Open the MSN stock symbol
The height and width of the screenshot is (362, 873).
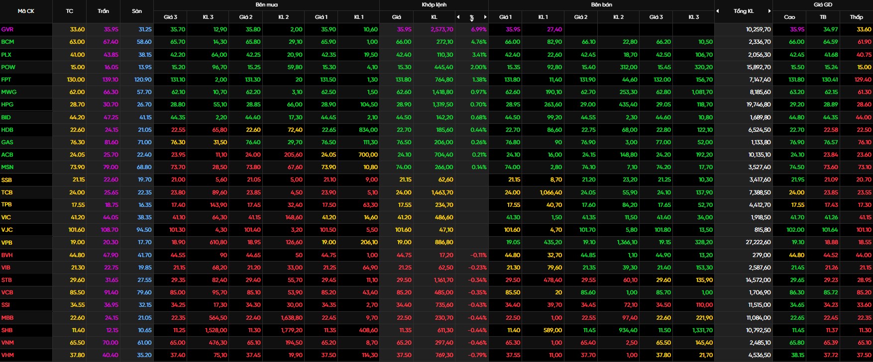pyautogui.click(x=7, y=167)
